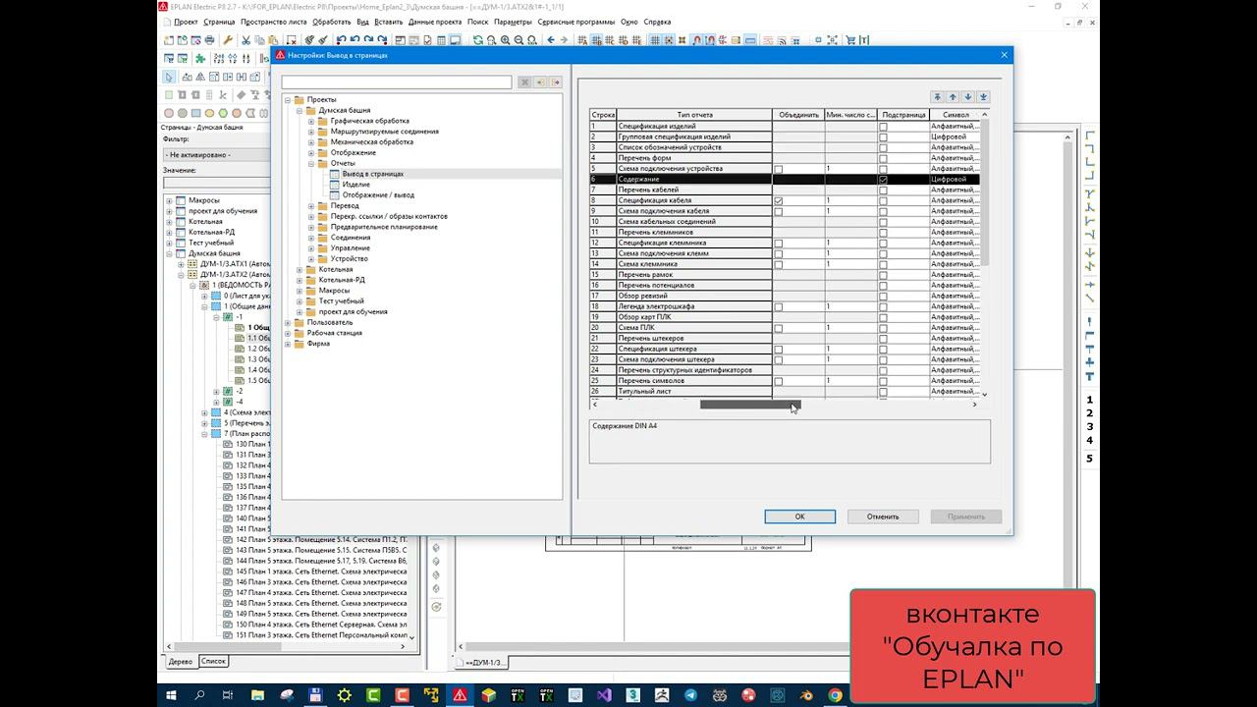Click the settings search input field

click(398, 82)
